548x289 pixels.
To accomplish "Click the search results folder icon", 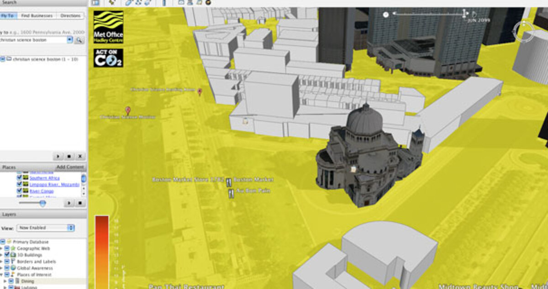I will point(9,59).
